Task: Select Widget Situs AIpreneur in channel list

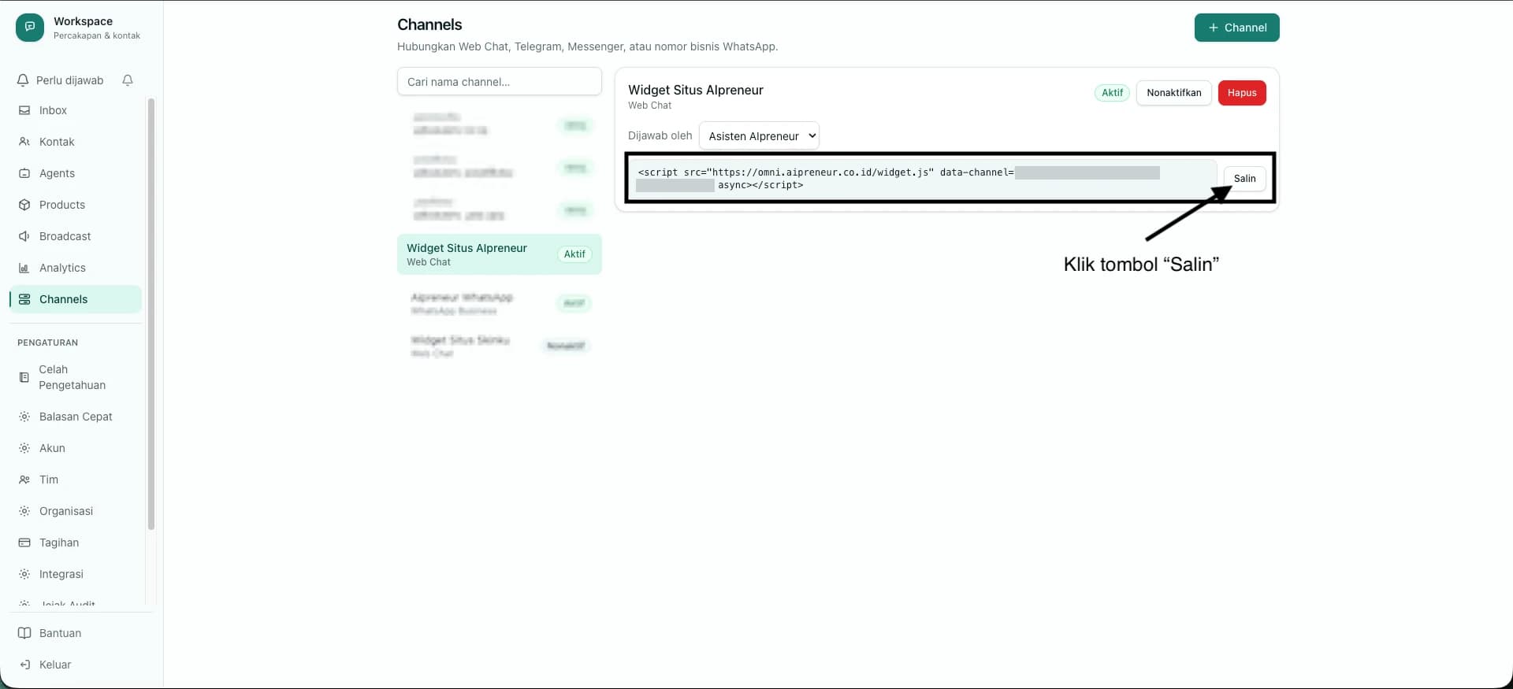Action: 500,254
